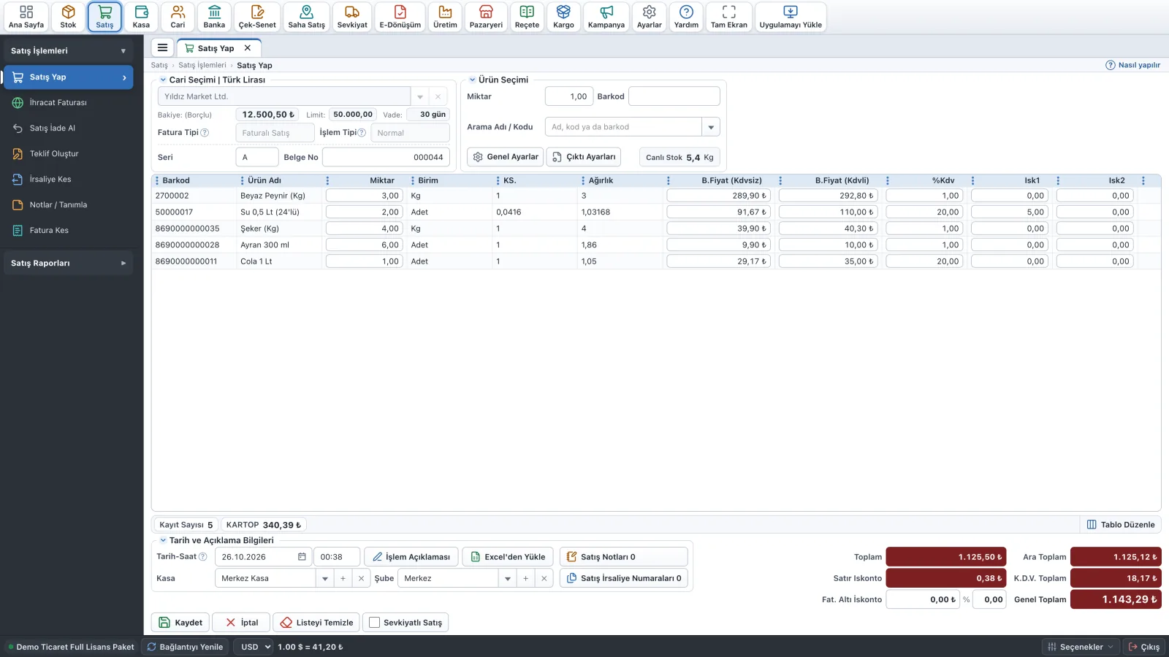
Task: Open the Kasa module
Action: pos(141,17)
